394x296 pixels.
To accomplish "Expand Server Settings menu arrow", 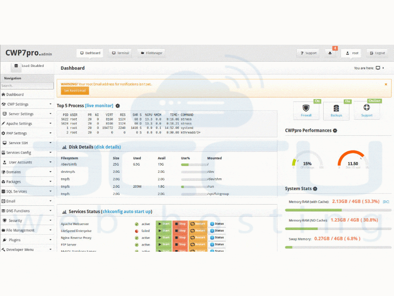I will (50, 114).
